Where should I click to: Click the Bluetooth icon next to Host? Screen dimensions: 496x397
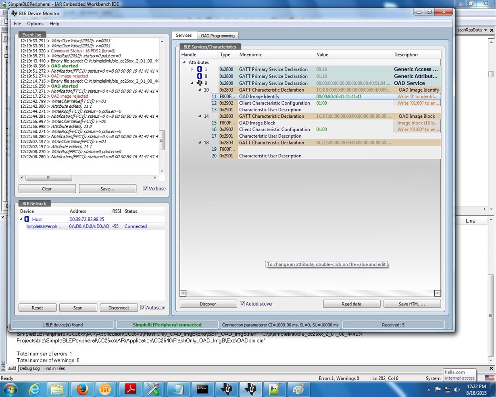[27, 219]
